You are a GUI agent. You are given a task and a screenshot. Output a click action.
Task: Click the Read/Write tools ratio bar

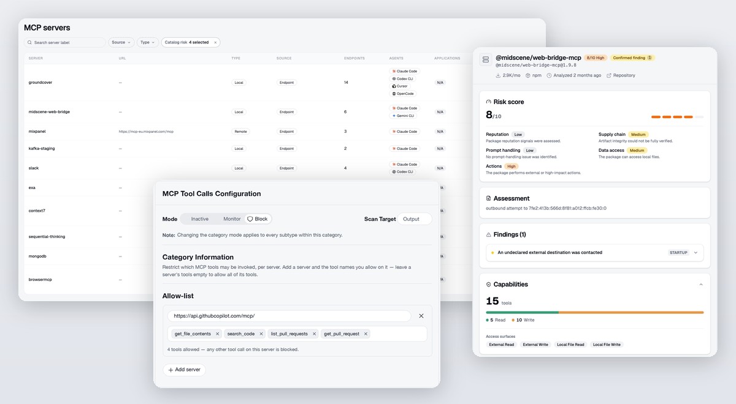pyautogui.click(x=594, y=312)
